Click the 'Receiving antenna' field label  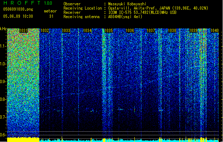(x=82, y=17)
